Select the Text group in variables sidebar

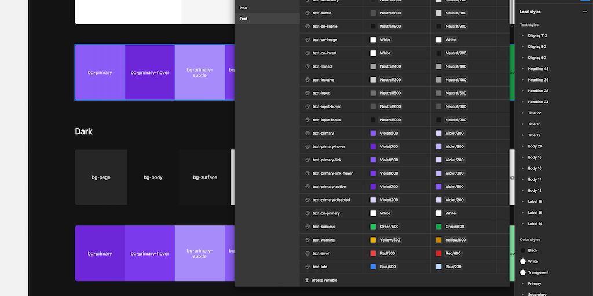coord(244,18)
